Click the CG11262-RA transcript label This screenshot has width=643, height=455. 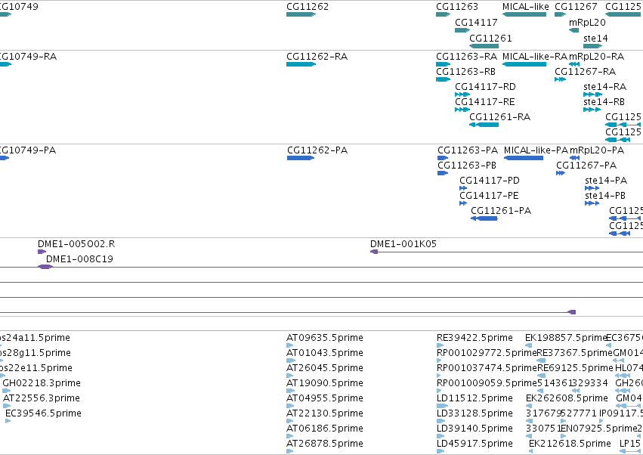coord(317,56)
